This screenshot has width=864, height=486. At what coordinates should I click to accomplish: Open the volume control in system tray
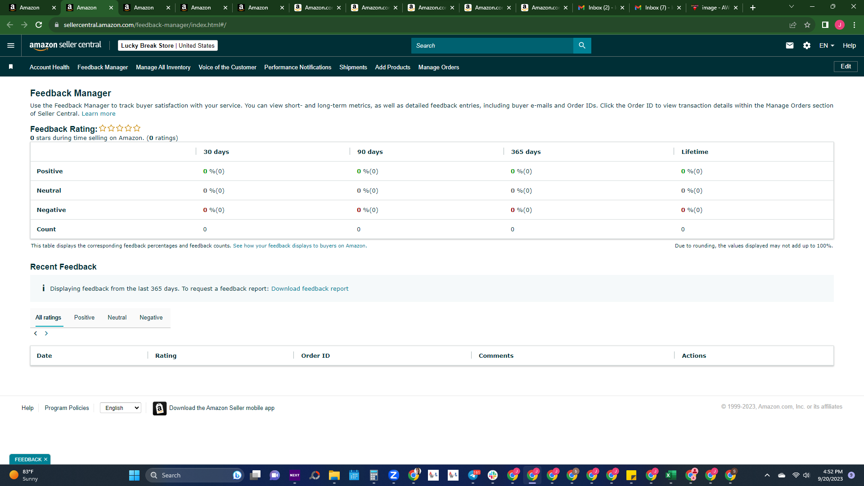point(806,475)
